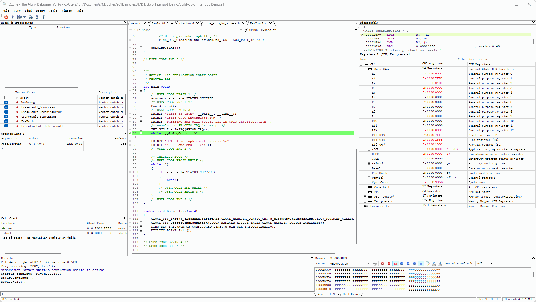Click the Step Out toolbar icon

43,17
